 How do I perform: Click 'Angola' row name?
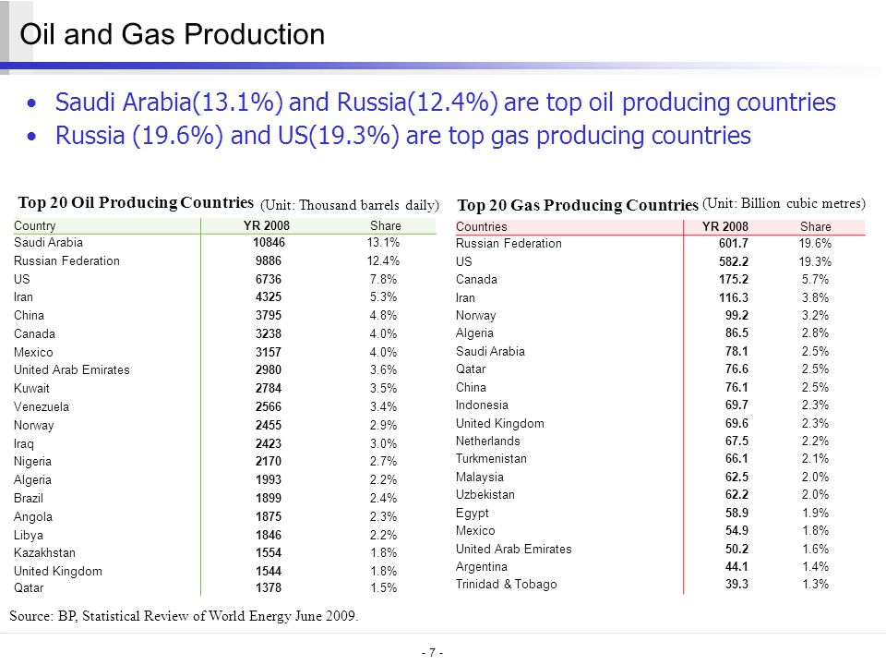(33, 517)
